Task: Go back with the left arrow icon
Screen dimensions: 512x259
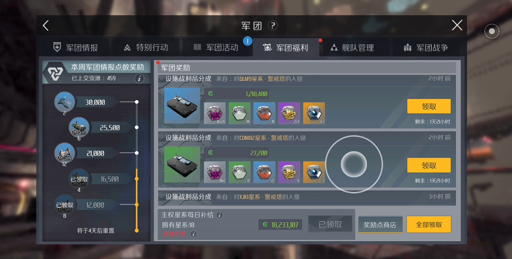Action: 46,25
